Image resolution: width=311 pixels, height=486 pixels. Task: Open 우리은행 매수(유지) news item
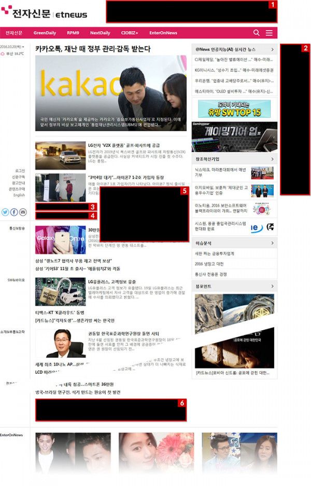234,80
